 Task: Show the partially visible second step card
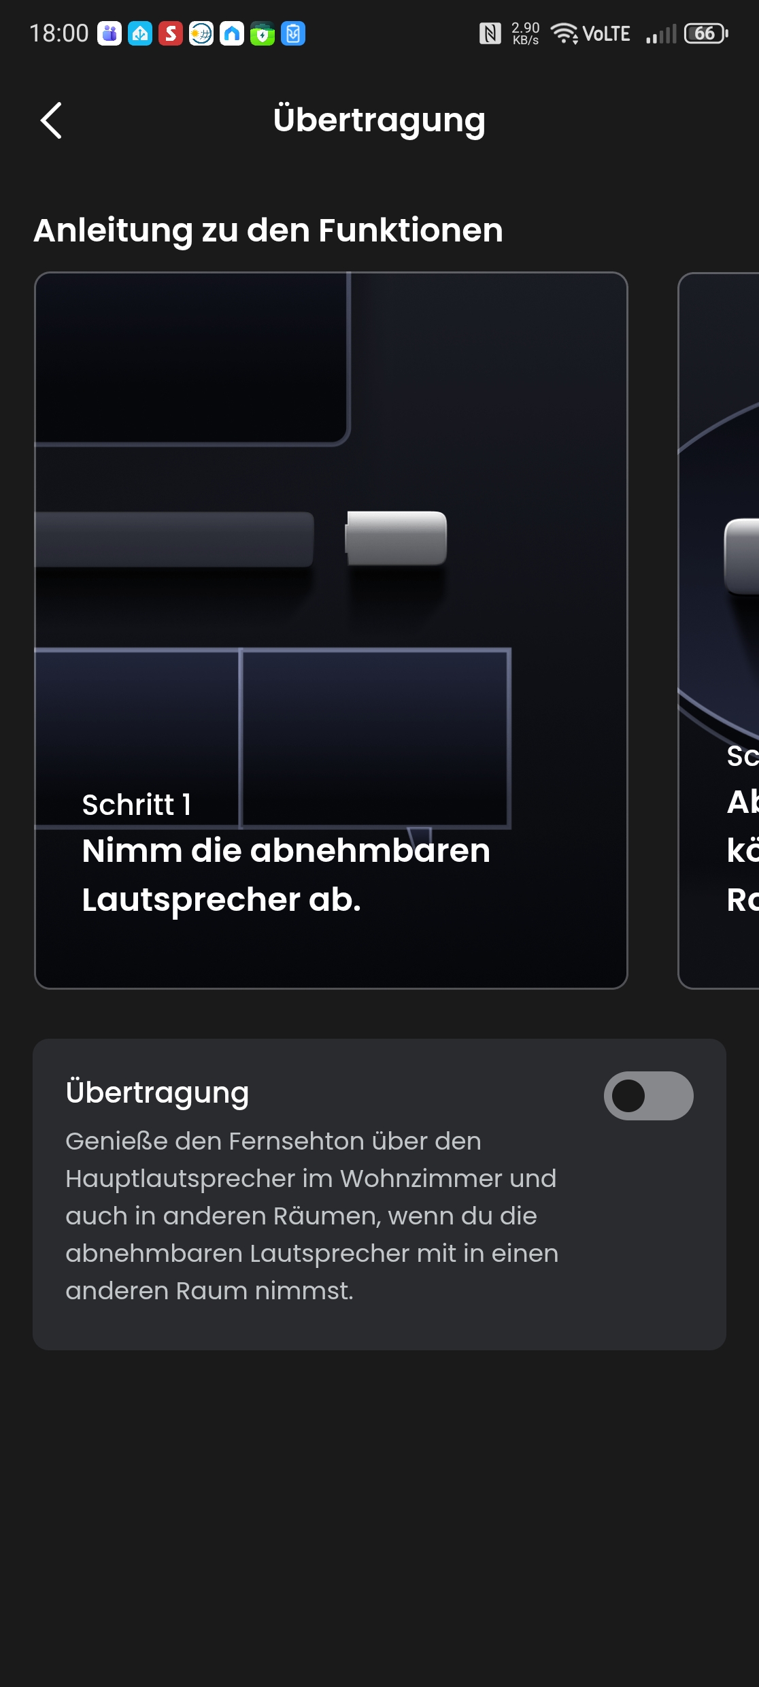click(x=719, y=630)
